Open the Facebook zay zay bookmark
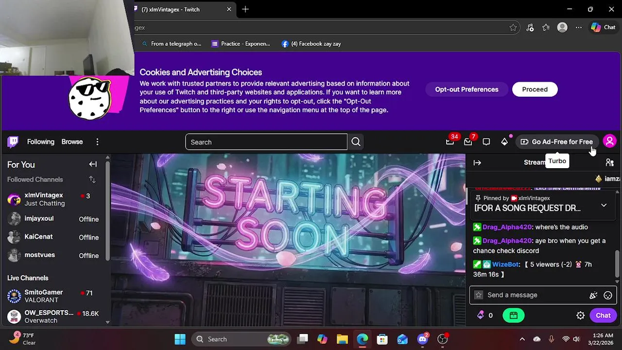 click(x=311, y=44)
